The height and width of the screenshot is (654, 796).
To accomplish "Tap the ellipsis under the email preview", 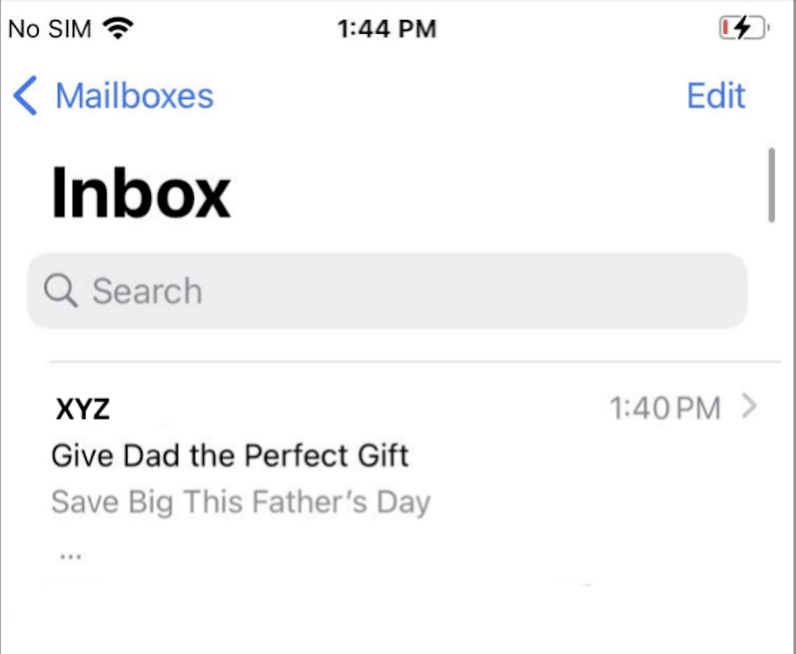I will (x=70, y=556).
